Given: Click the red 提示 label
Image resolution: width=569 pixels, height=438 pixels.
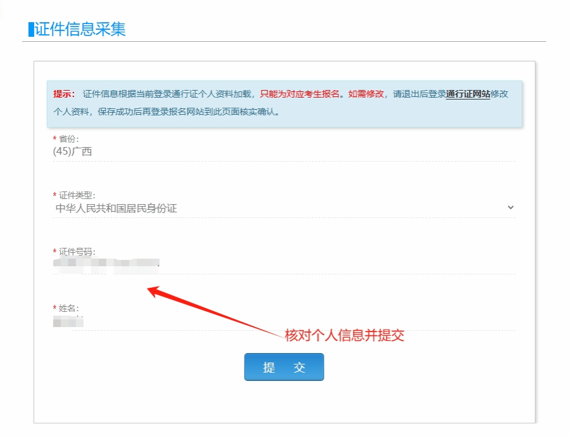Looking at the screenshot, I should tap(64, 94).
